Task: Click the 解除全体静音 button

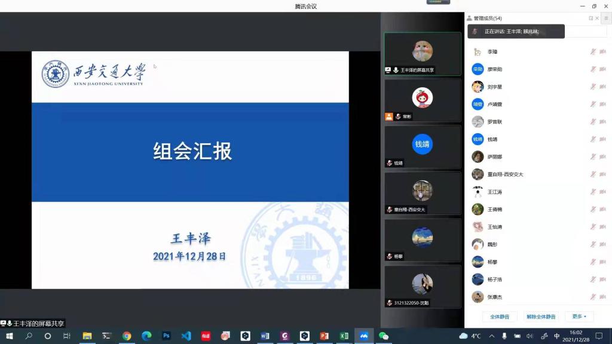Action: click(x=541, y=317)
